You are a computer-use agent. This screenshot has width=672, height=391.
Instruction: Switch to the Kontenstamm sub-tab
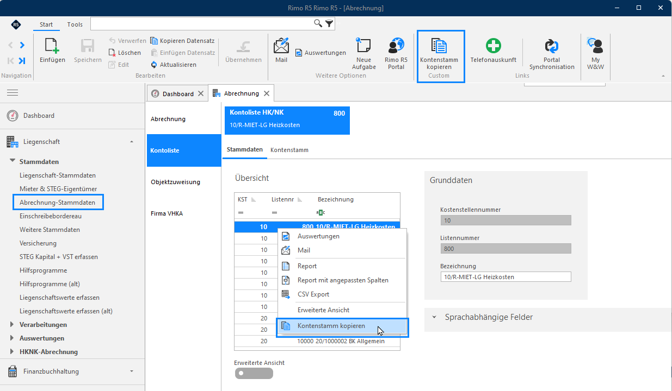point(289,150)
